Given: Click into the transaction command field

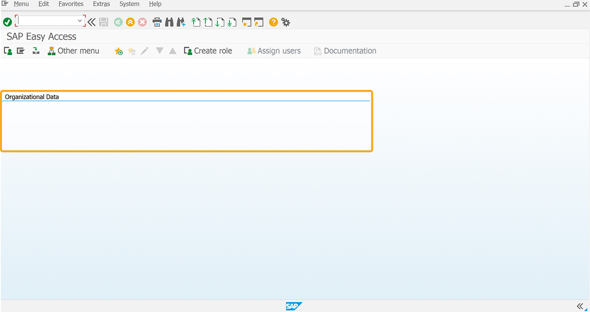Looking at the screenshot, I should tap(47, 21).
